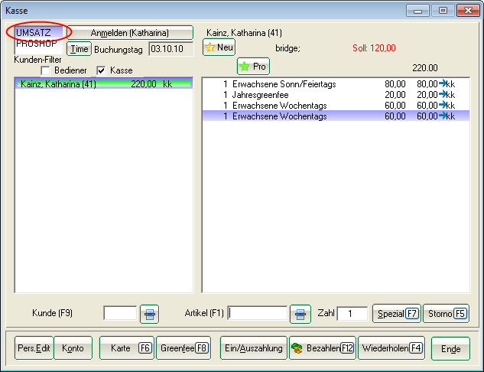Enable the Bediener filter checkbox

click(x=46, y=70)
